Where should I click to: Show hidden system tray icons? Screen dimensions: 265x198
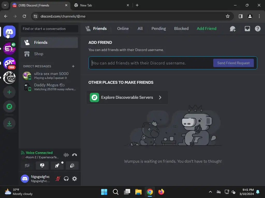point(210,192)
